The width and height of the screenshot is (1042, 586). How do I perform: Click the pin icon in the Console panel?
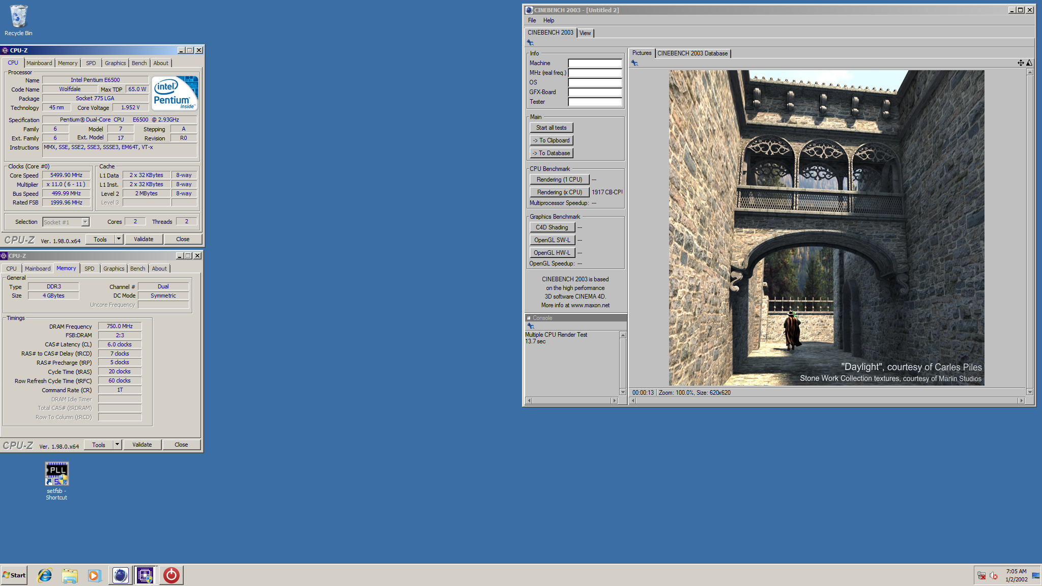(530, 326)
